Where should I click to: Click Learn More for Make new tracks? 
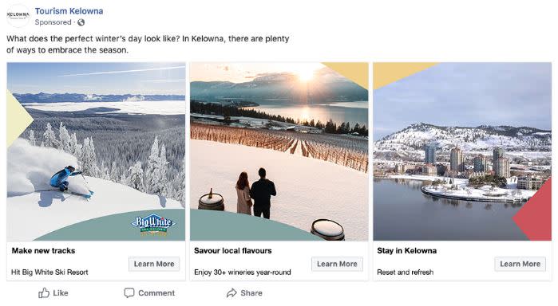[x=154, y=264]
